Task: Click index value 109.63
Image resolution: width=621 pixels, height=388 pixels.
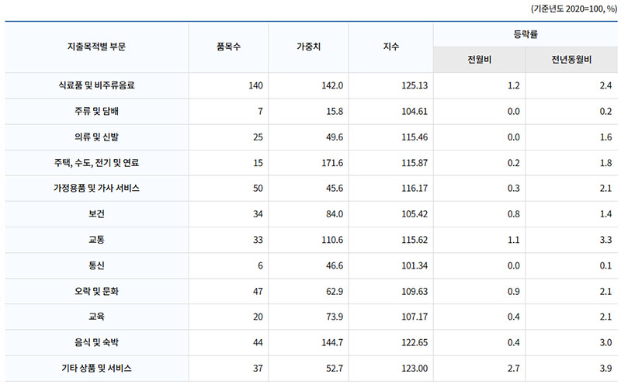Action: click(415, 292)
